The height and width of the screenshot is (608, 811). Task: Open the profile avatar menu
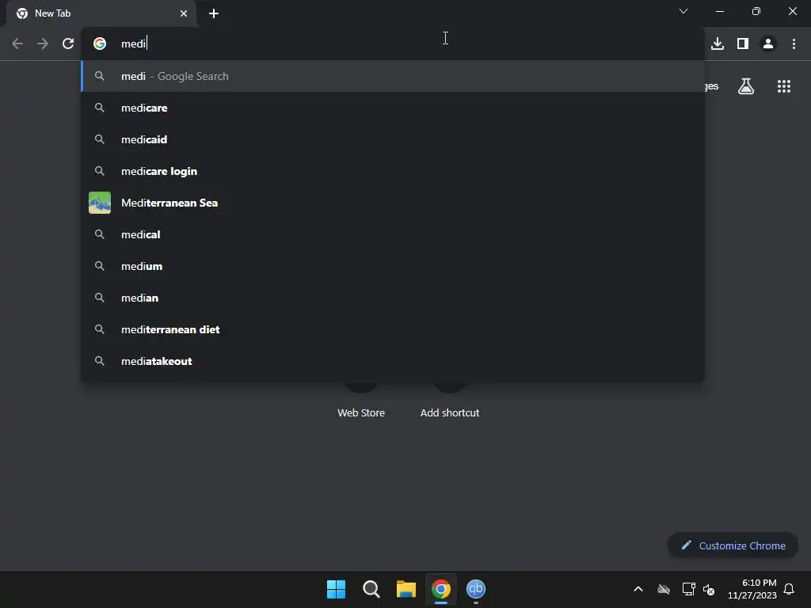click(768, 44)
